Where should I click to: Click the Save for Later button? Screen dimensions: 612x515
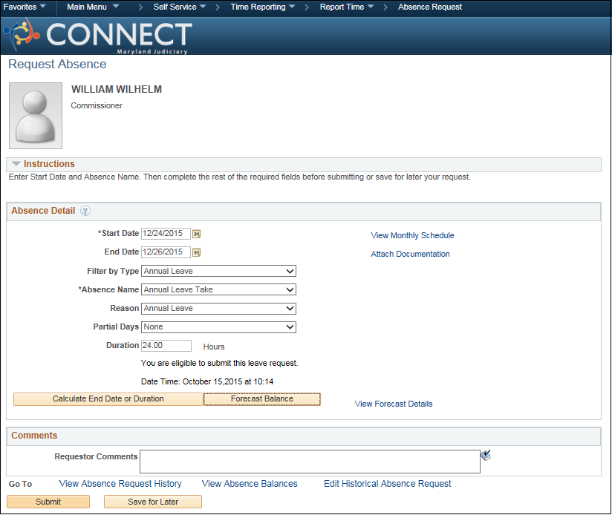[x=153, y=502]
